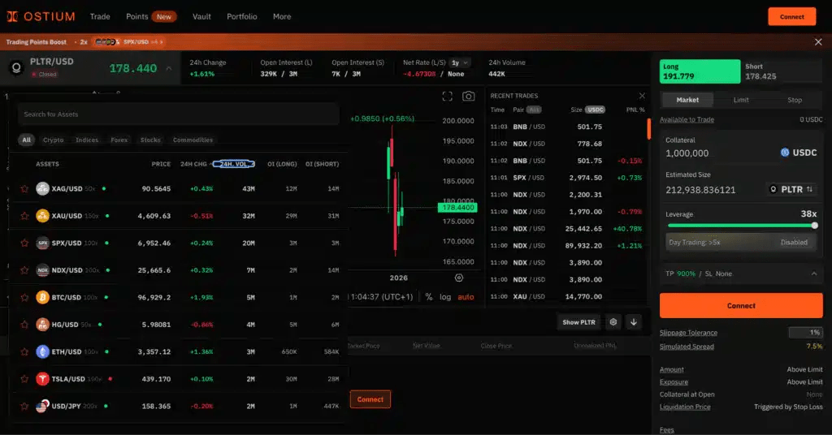Open the 1y Net Rate period dropdown

click(x=460, y=62)
